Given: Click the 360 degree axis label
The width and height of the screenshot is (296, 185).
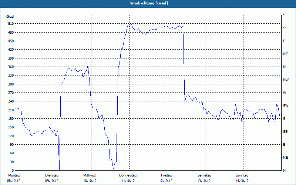Looking at the screenshot, I should pyautogui.click(x=11, y=67).
